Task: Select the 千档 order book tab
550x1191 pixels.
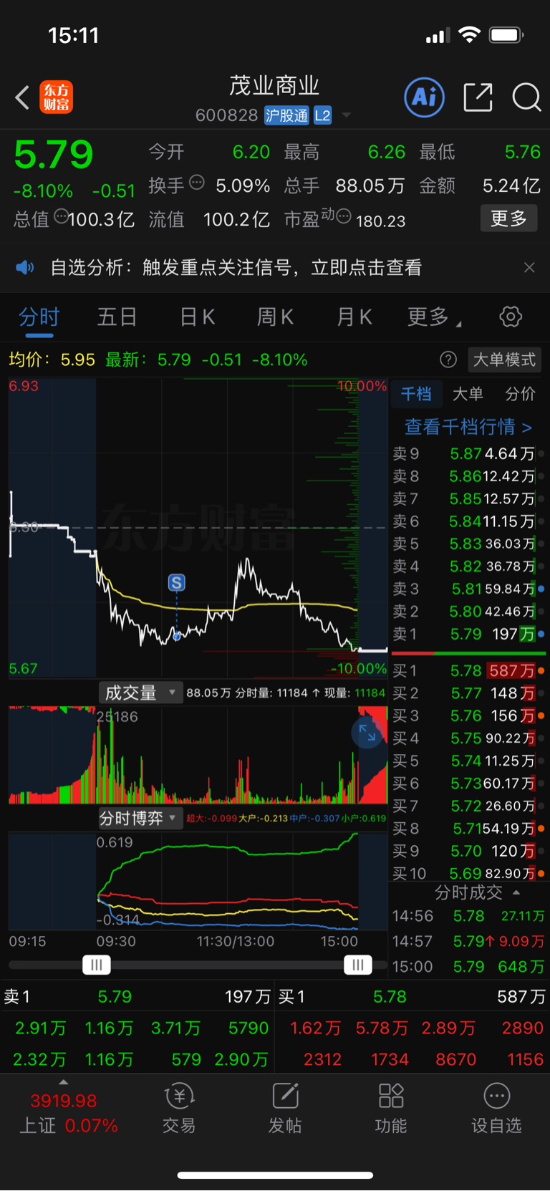Action: click(415, 394)
